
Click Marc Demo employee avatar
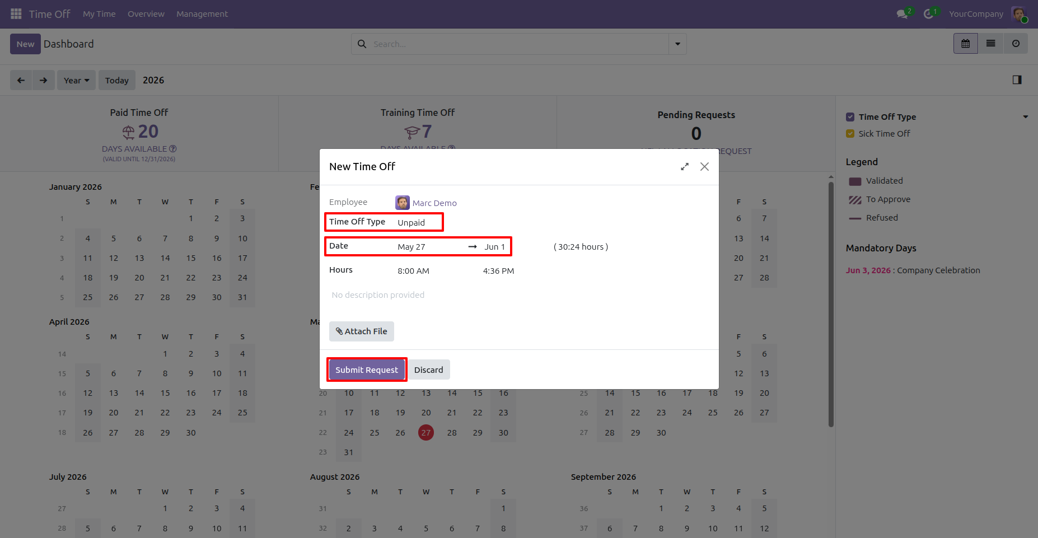tap(402, 203)
